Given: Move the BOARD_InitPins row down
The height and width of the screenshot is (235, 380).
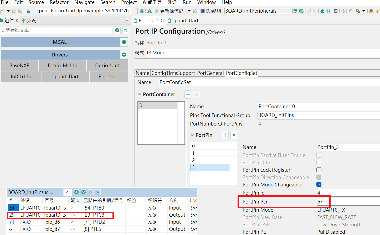Looking at the screenshot, I should [98, 192].
